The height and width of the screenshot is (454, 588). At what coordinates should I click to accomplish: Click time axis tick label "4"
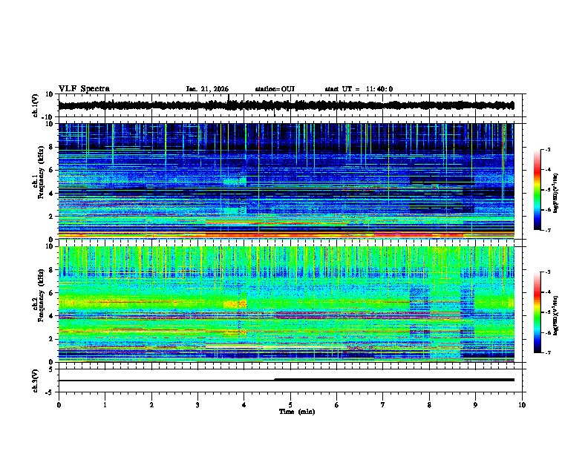[244, 405]
